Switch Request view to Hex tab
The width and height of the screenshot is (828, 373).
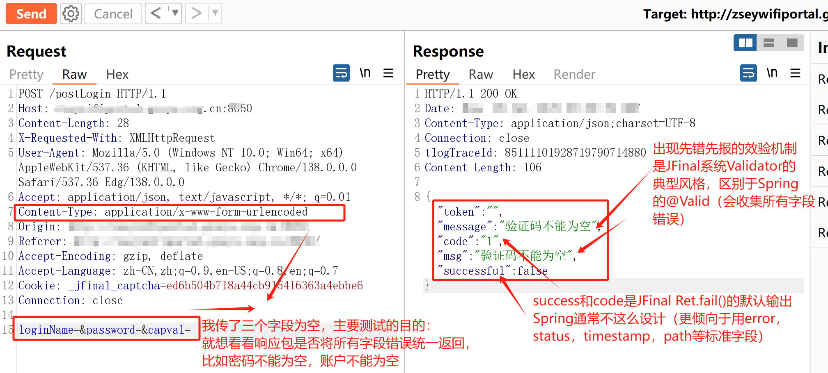[x=117, y=74]
